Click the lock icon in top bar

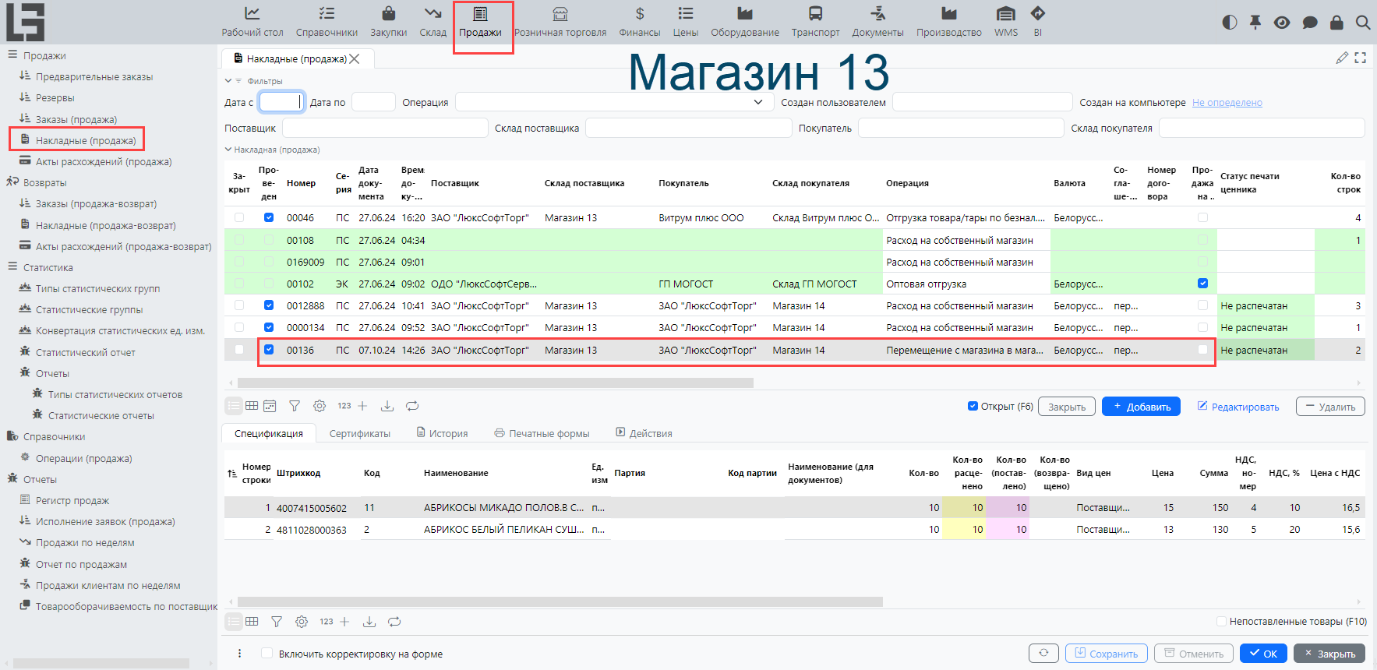pos(1336,23)
